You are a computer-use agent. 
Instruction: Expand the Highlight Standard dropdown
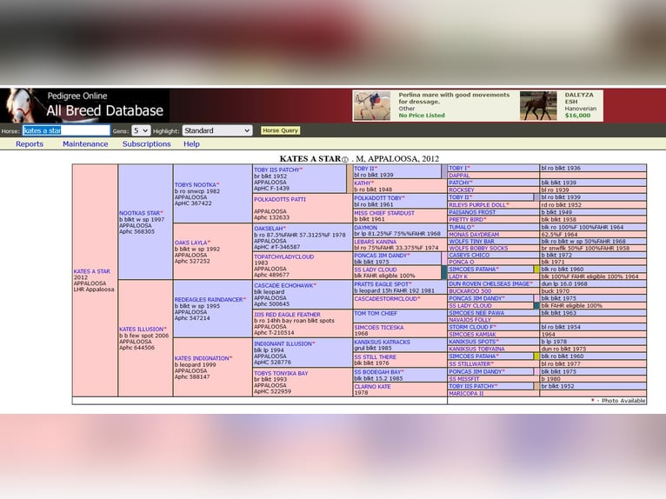tap(216, 130)
